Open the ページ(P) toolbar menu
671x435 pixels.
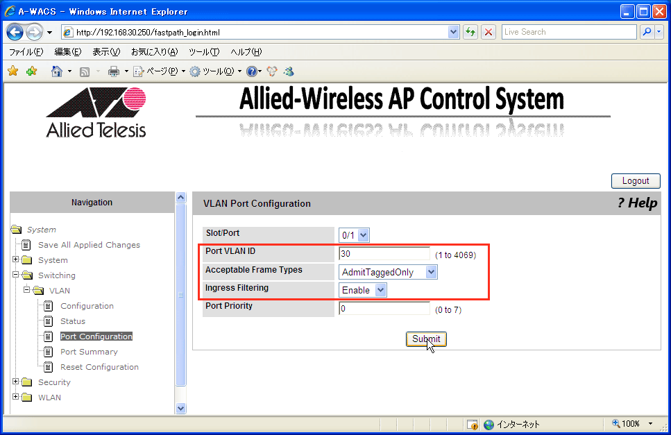tap(159, 71)
